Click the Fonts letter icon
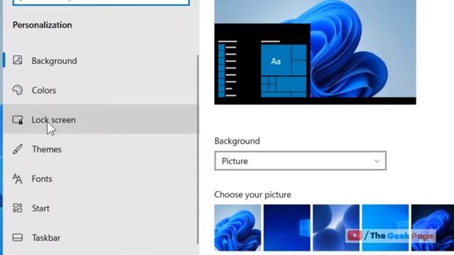The width and height of the screenshot is (454, 255). tap(17, 178)
